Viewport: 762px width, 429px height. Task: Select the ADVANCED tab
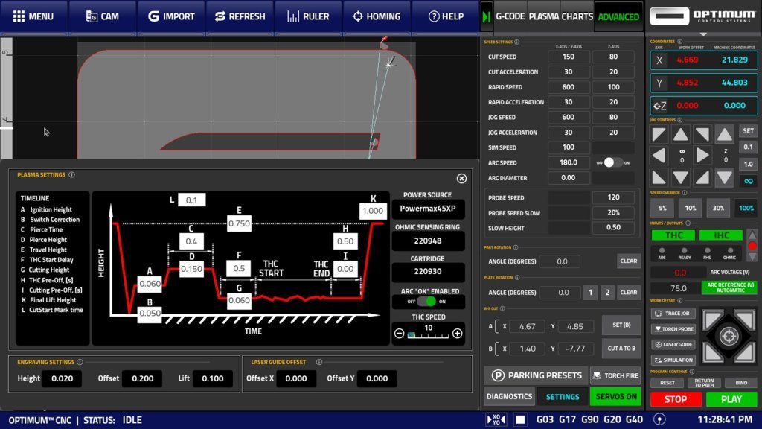(x=618, y=16)
